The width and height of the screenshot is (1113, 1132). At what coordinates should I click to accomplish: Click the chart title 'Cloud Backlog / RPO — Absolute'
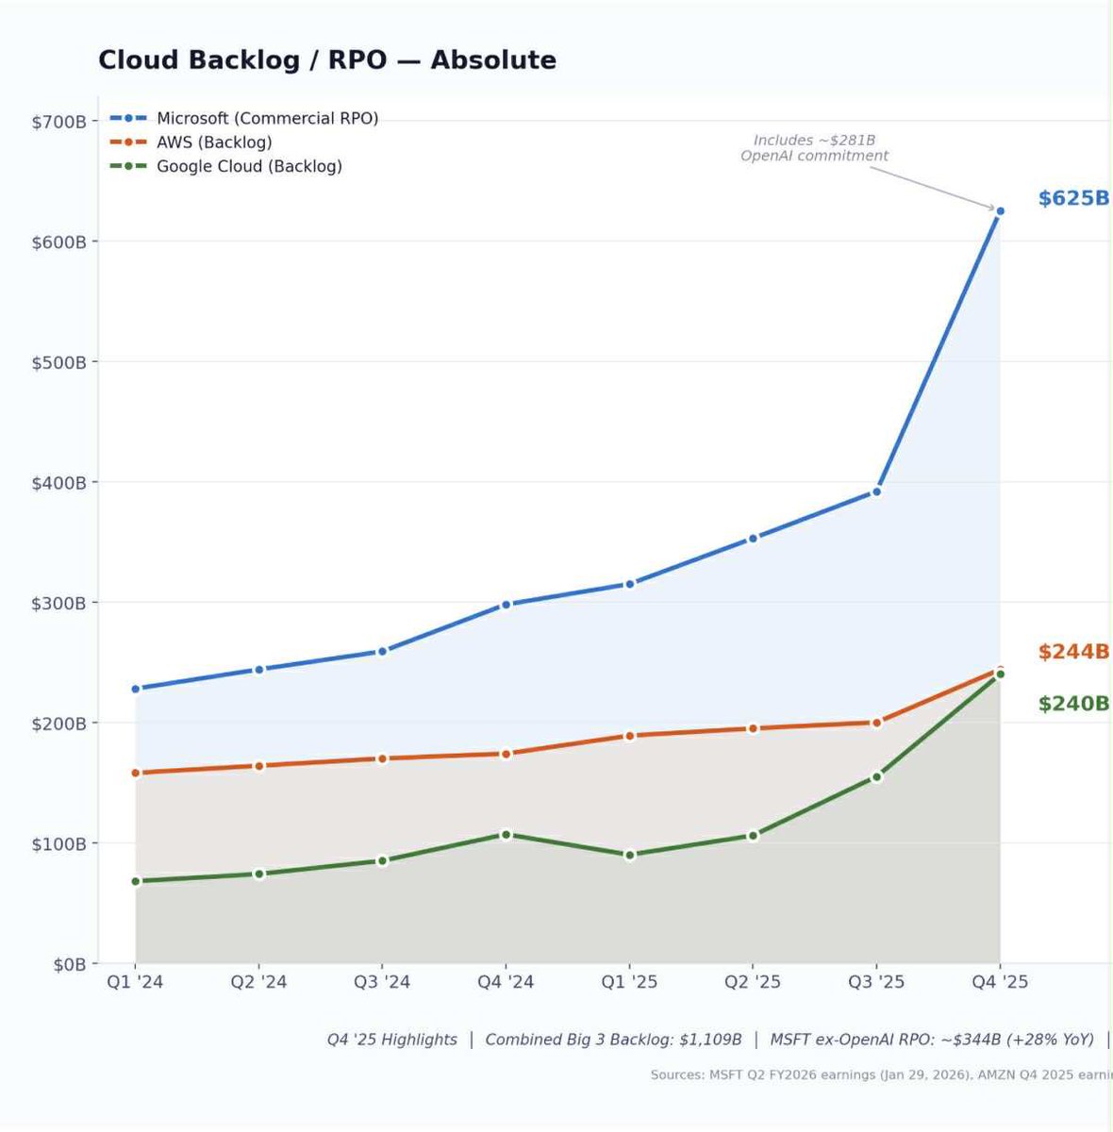[x=327, y=60]
